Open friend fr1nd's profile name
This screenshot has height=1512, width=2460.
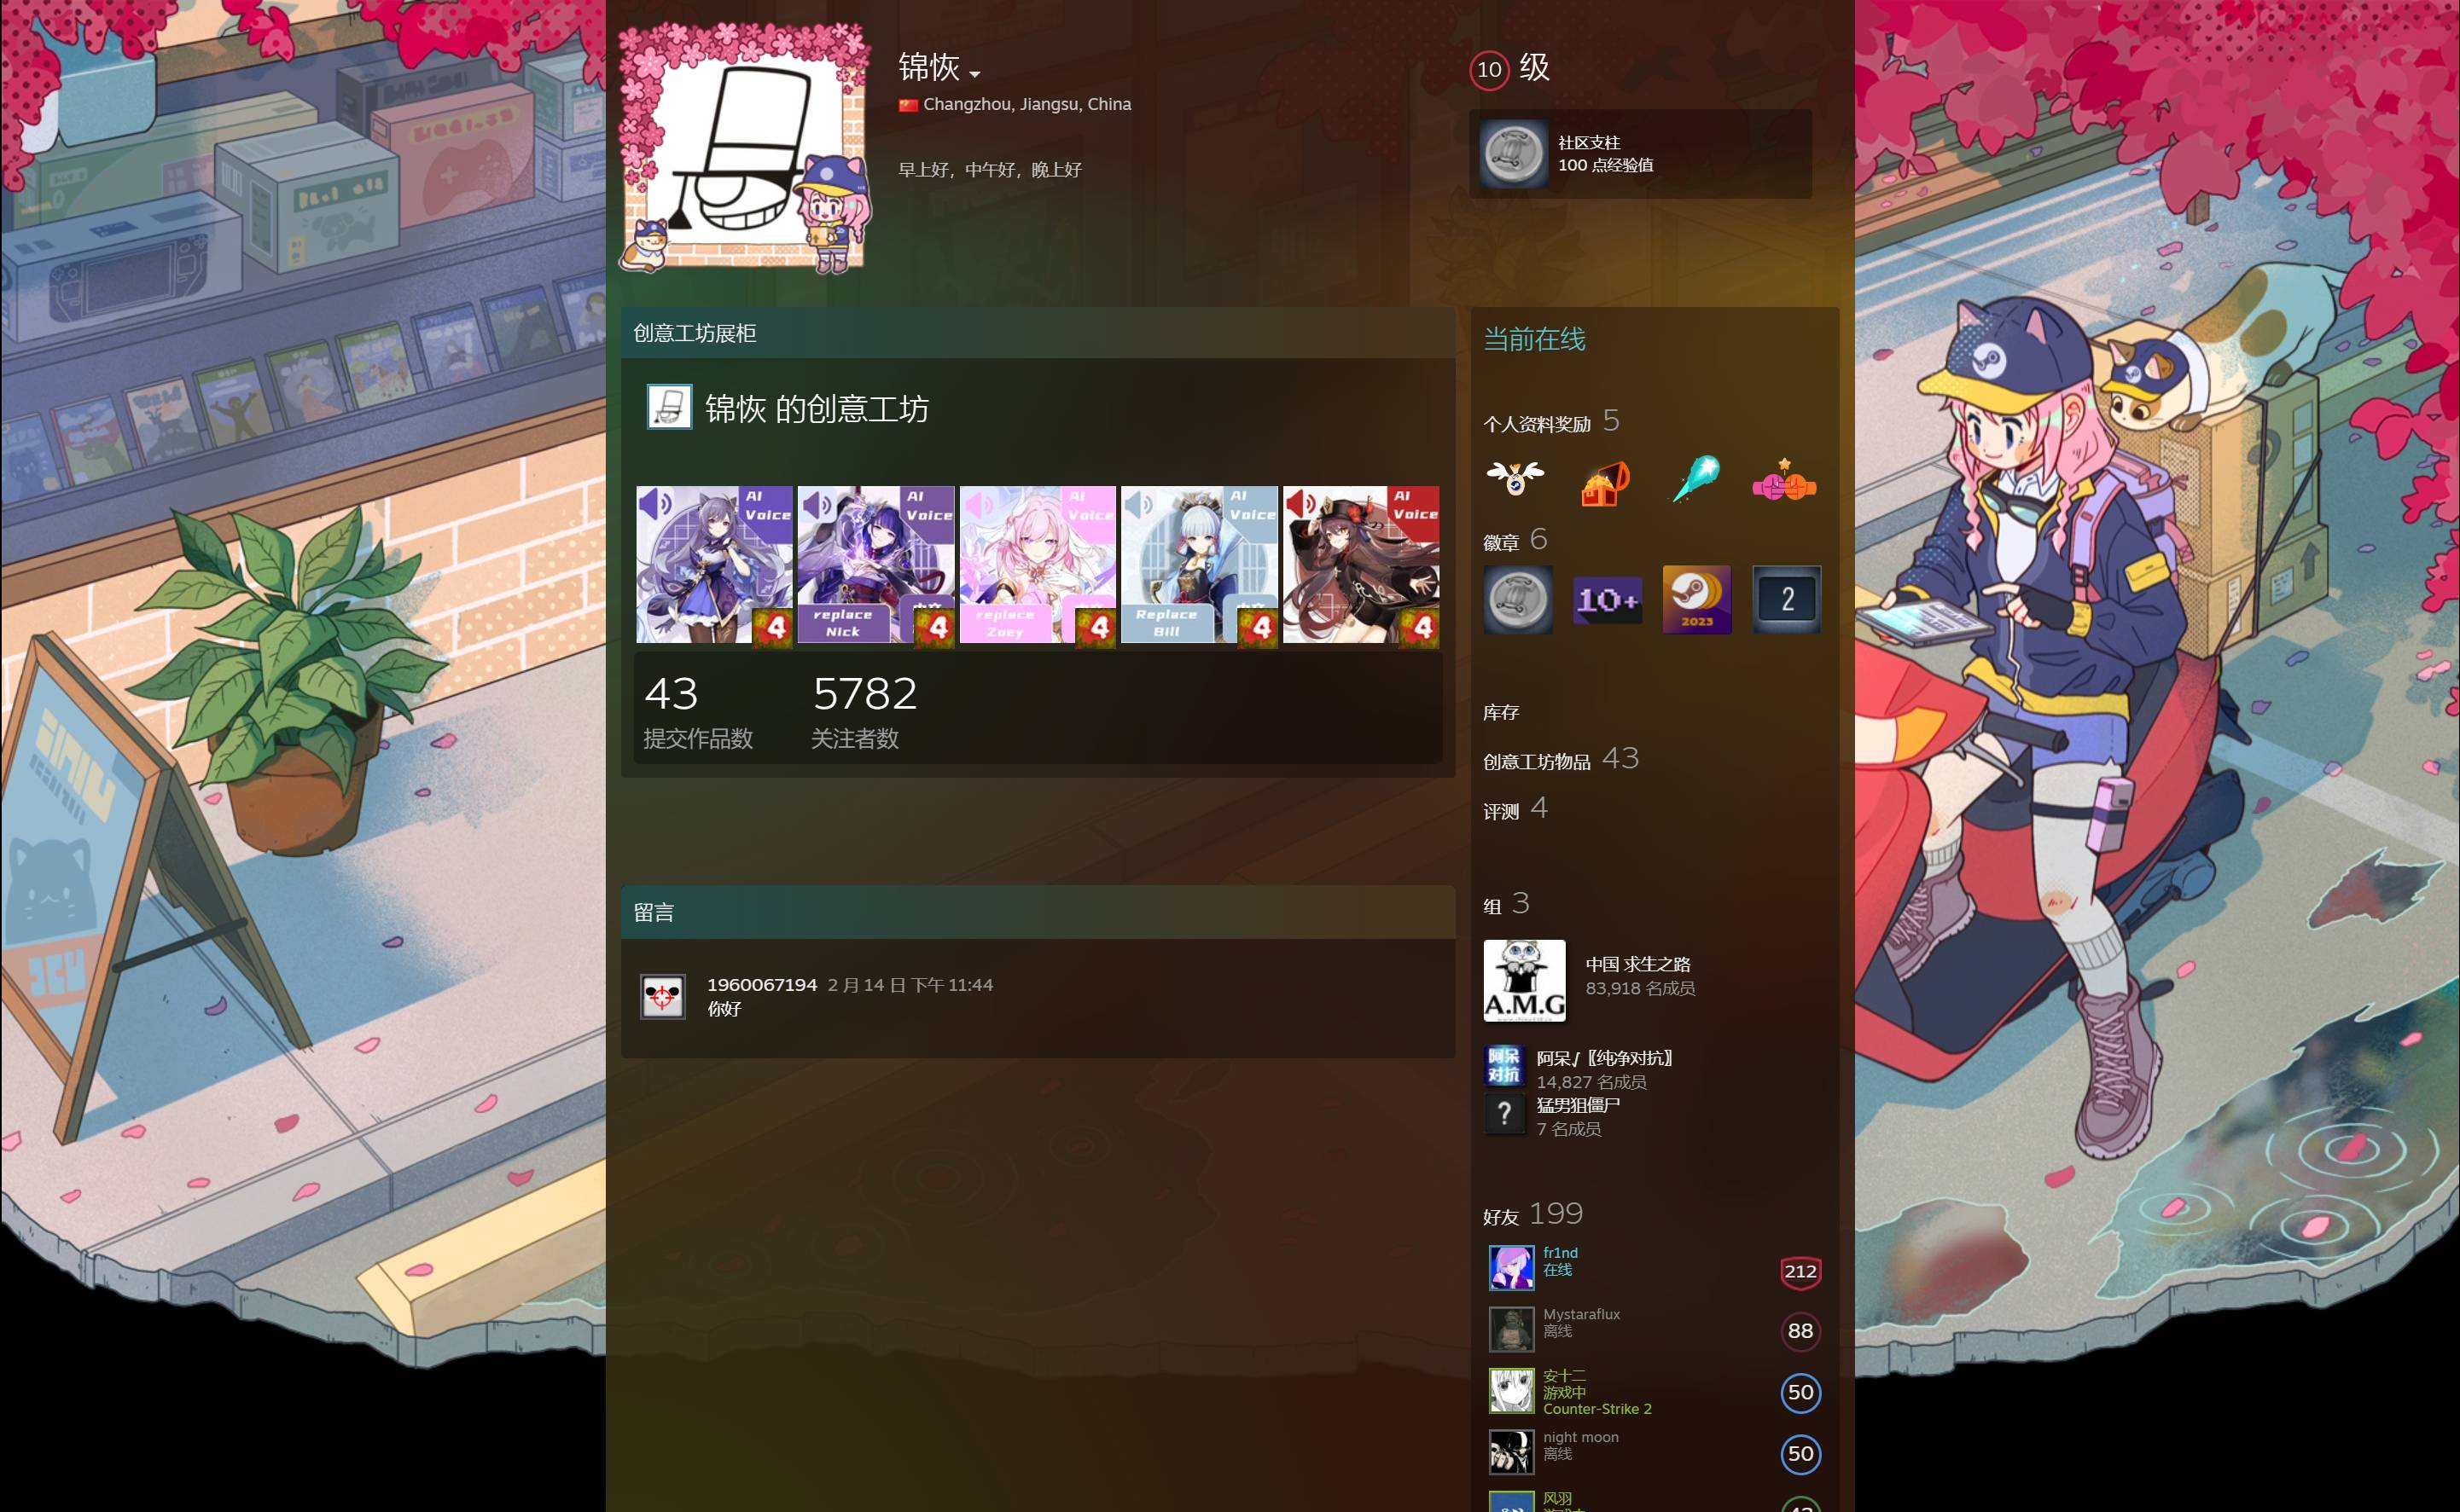[x=1560, y=1253]
